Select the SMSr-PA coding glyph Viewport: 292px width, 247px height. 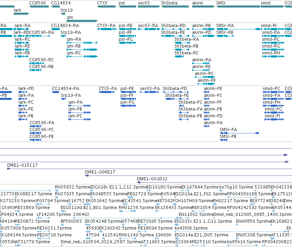tap(239, 133)
